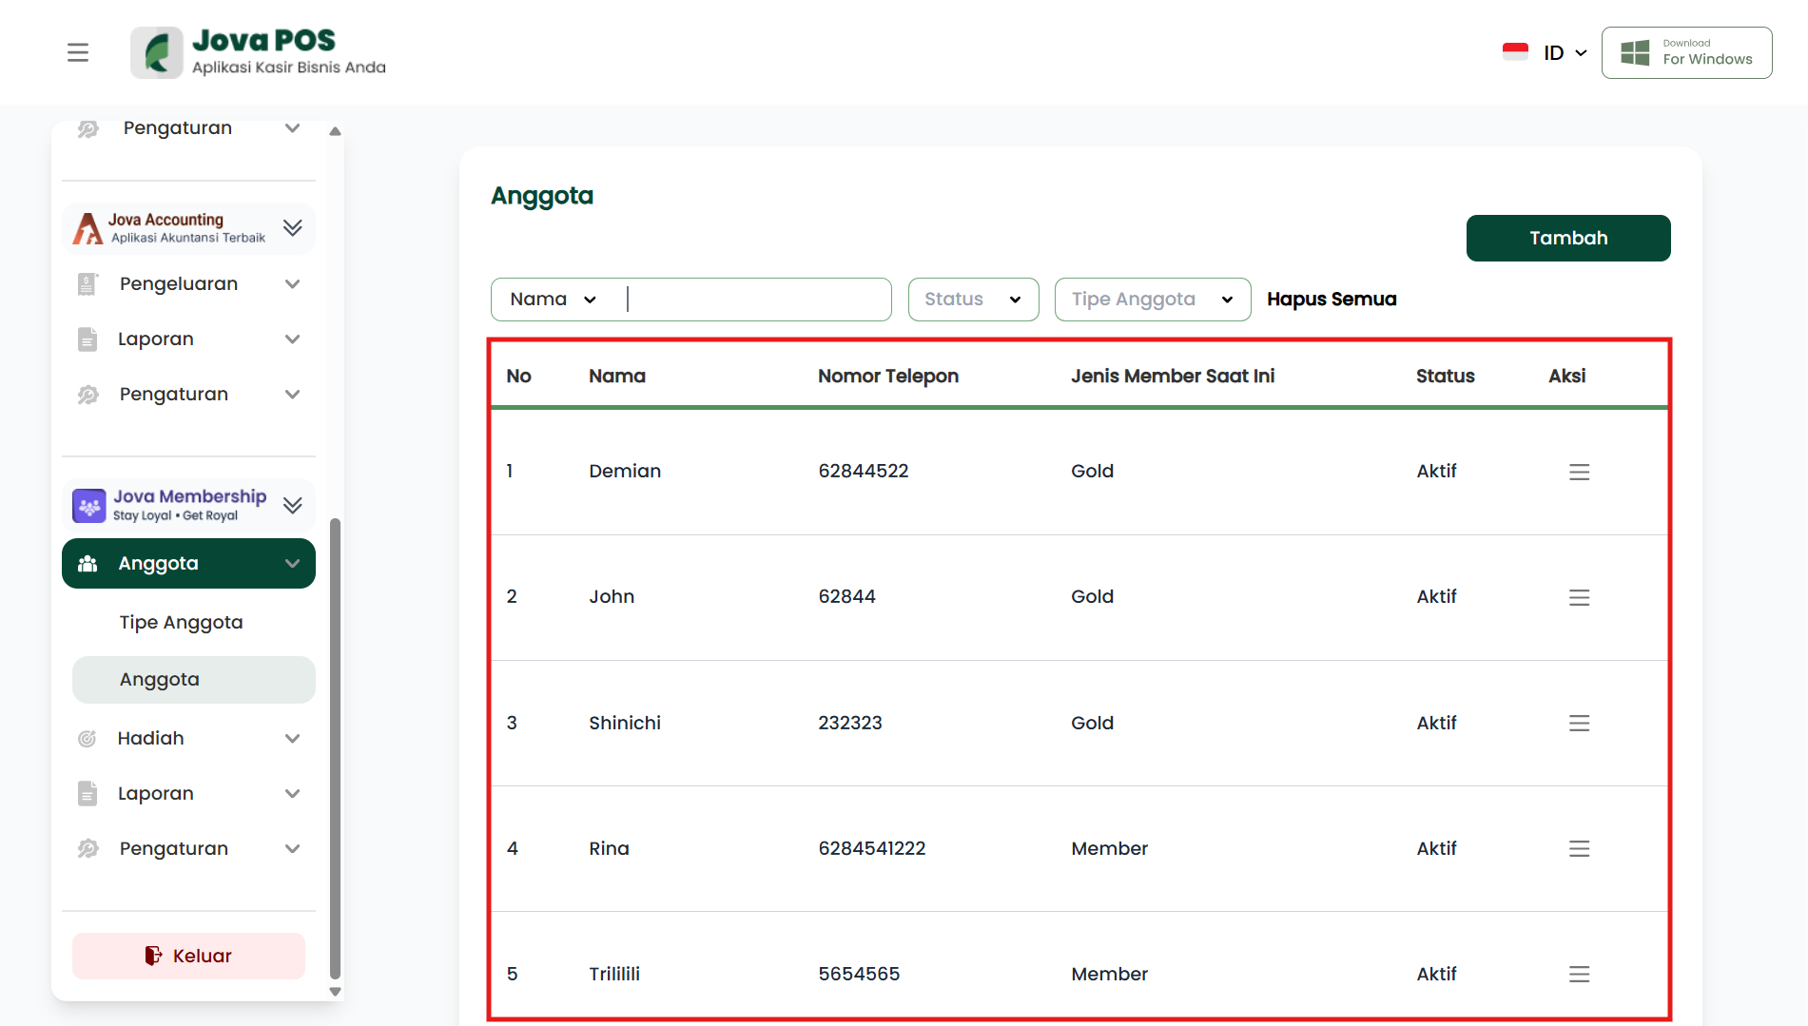Click the Tambah button
Screen dimensions: 1808x1026
pos(1567,238)
